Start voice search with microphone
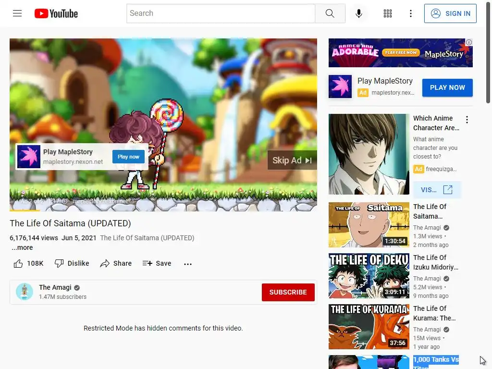Image resolution: width=492 pixels, height=369 pixels. 358,13
